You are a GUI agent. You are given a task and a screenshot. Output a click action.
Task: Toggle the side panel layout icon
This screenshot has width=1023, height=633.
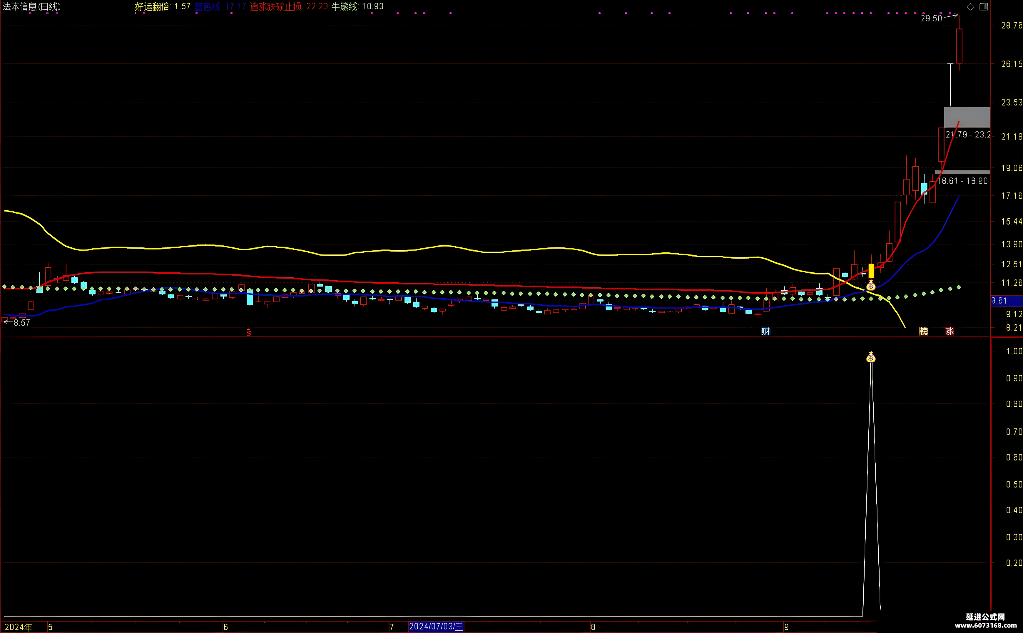coord(984,7)
